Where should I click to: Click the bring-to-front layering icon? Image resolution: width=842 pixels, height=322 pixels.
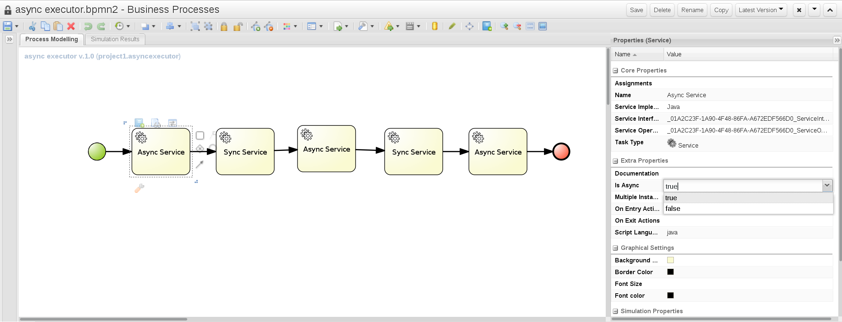pyautogui.click(x=145, y=26)
